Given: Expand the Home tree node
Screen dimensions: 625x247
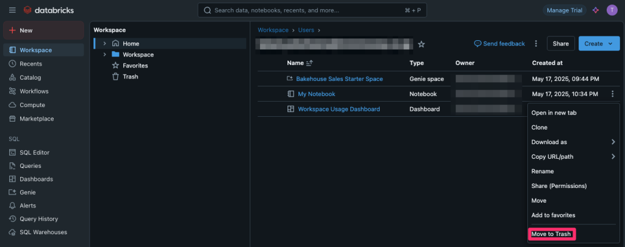Looking at the screenshot, I should [x=105, y=43].
